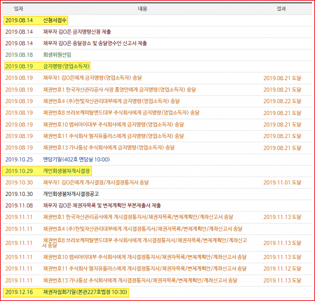The width and height of the screenshot is (315, 301).
Task: Select '면담기일(402호 면담실 10:00)' entry
Action: pyautogui.click(x=76, y=160)
